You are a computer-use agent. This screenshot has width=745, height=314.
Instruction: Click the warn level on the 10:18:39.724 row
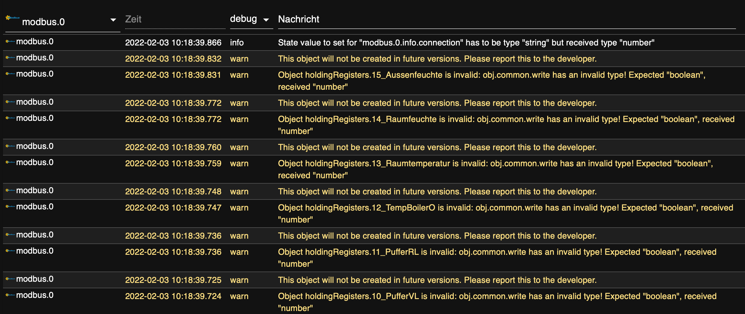[x=239, y=296]
